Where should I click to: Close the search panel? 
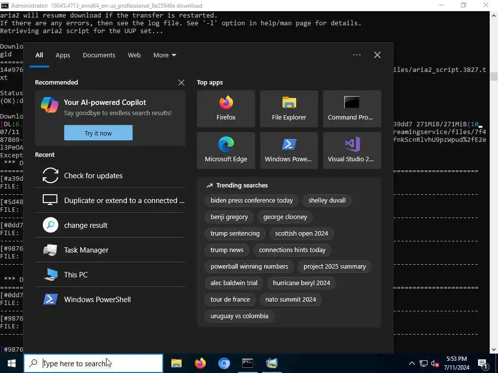coord(377,55)
